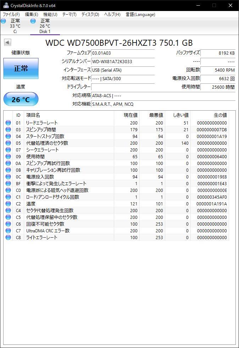
Task: Click raw value 000000345AF0
Action: (x=212, y=197)
